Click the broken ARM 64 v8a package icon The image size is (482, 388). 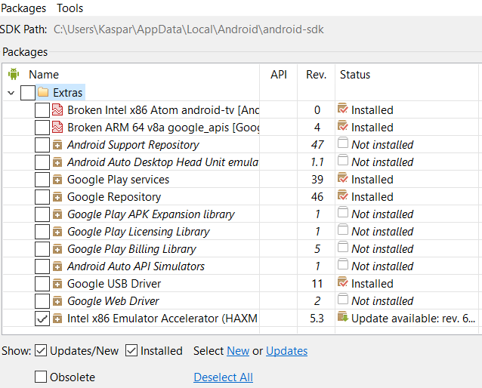pyautogui.click(x=57, y=127)
